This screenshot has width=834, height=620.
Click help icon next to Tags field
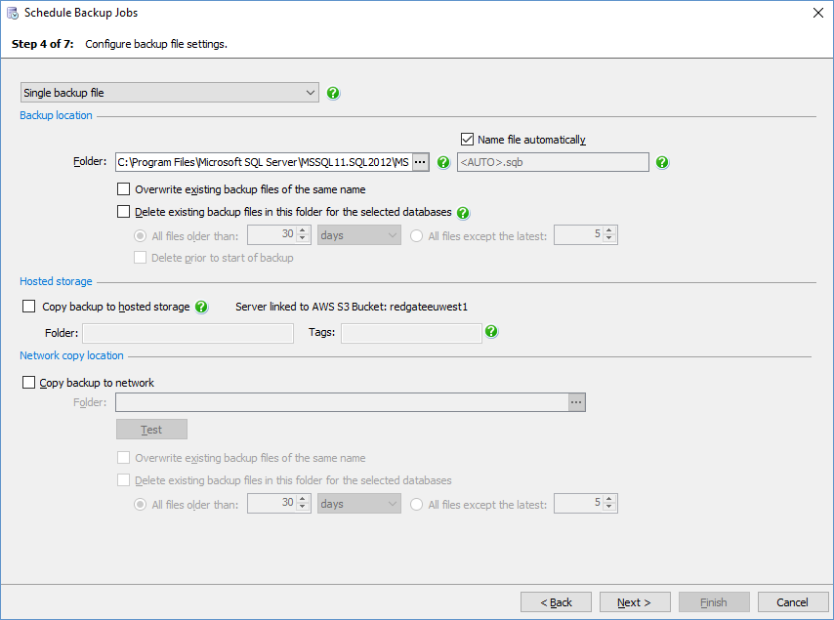[491, 332]
